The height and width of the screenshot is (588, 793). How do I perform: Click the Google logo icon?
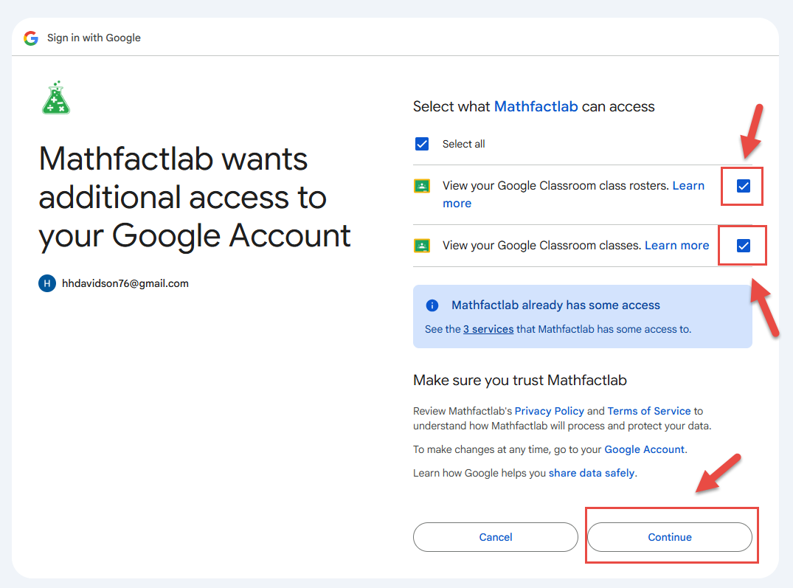click(30, 38)
